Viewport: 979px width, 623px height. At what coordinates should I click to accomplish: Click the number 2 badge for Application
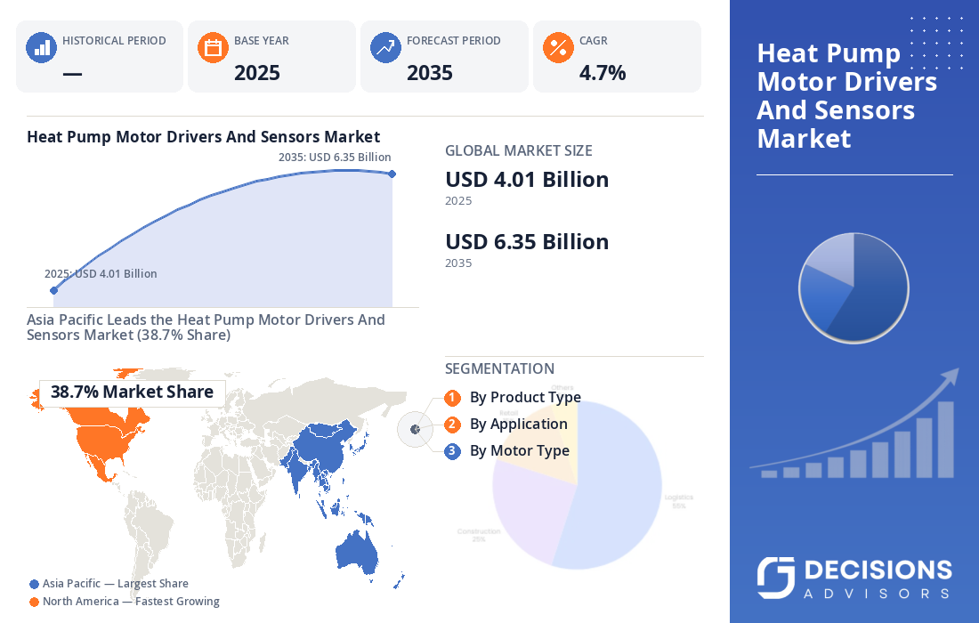click(x=453, y=425)
